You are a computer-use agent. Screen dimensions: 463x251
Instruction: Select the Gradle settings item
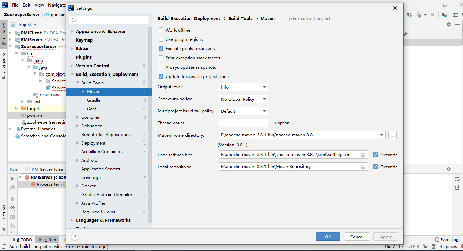[x=93, y=100]
